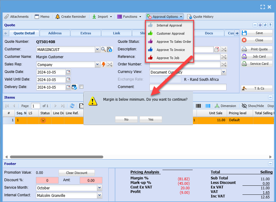Click the Create Reminder bell item
The height and width of the screenshot is (202, 276).
click(x=71, y=17)
